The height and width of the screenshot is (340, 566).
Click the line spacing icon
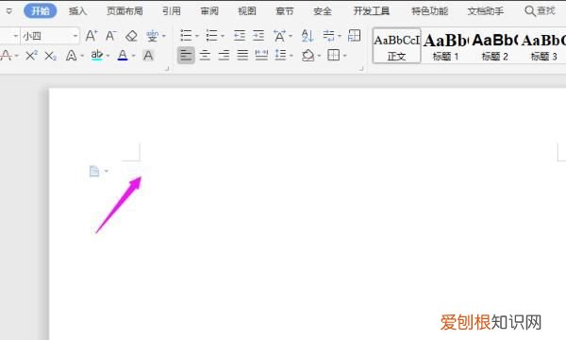[280, 56]
